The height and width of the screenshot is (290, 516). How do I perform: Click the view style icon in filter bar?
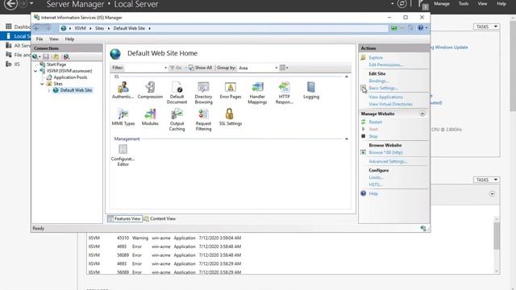283,68
